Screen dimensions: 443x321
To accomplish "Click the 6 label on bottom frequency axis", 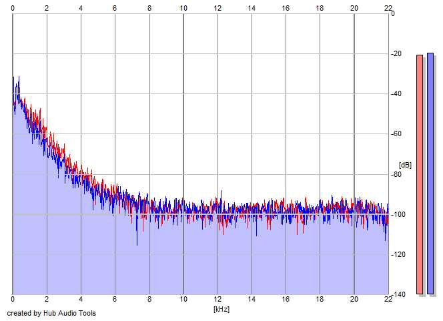I will [115, 299].
